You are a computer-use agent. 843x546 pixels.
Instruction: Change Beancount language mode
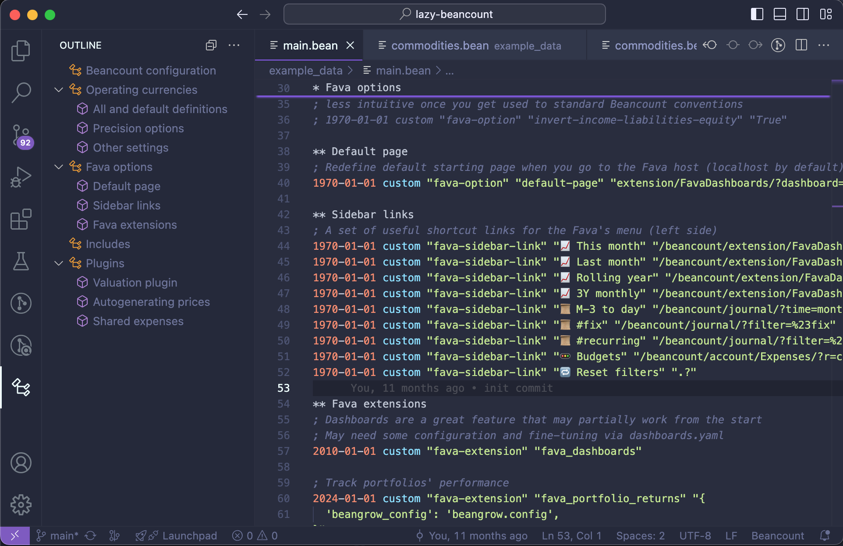tap(778, 535)
